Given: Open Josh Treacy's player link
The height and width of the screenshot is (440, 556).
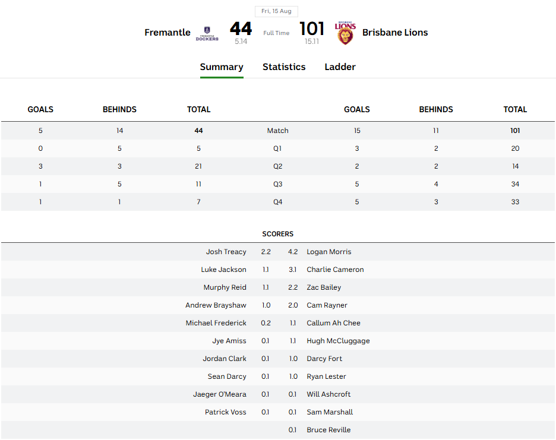Looking at the screenshot, I should [226, 252].
